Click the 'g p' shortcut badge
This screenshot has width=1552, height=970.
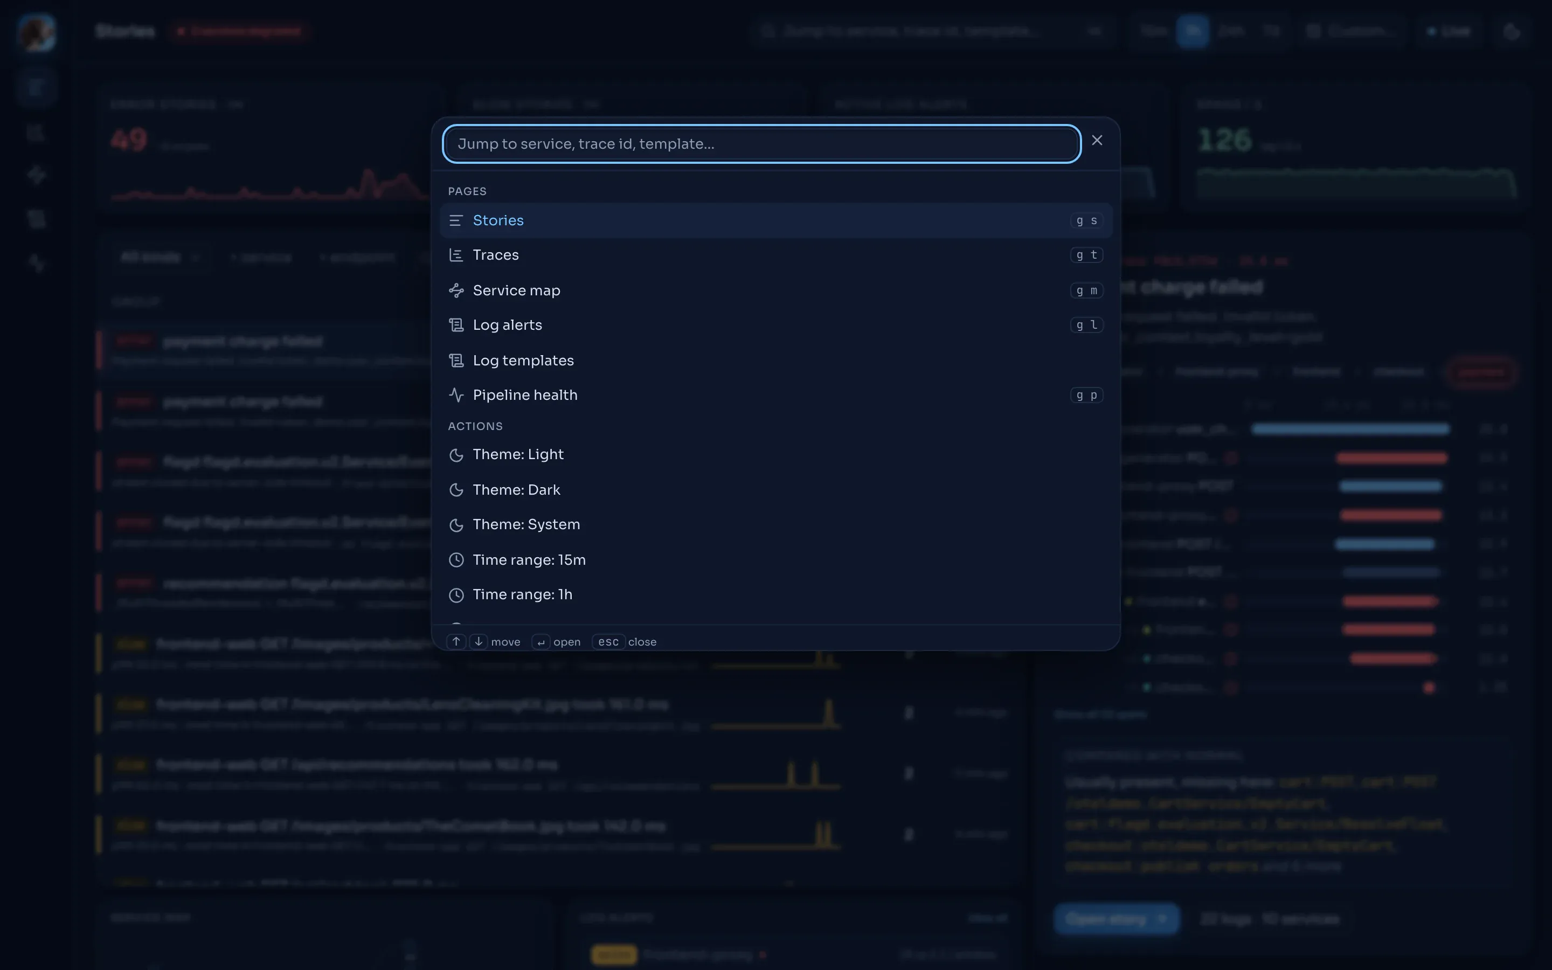(x=1086, y=395)
